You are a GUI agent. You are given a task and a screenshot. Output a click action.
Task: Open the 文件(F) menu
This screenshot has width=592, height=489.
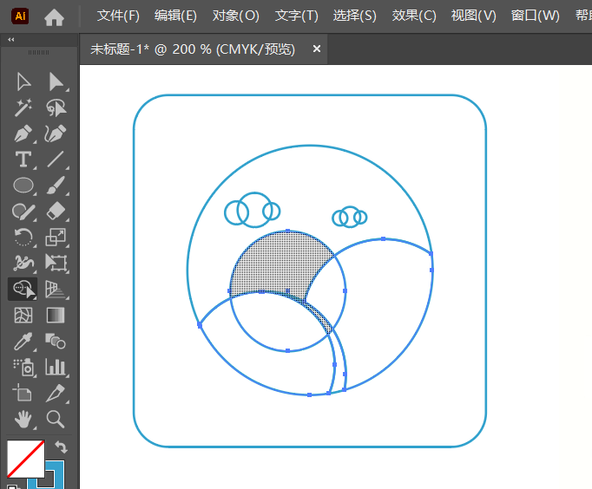tap(118, 16)
